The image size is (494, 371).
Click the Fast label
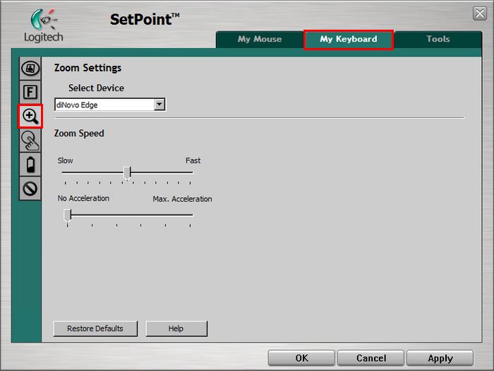[193, 160]
